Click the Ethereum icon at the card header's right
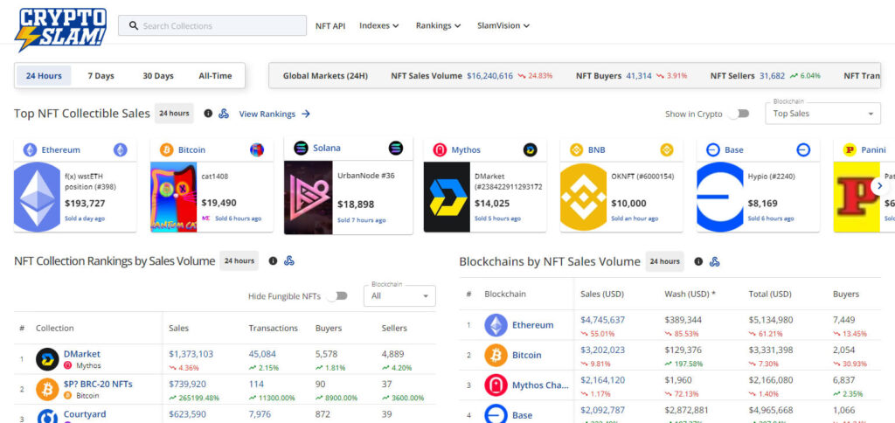 click(121, 150)
